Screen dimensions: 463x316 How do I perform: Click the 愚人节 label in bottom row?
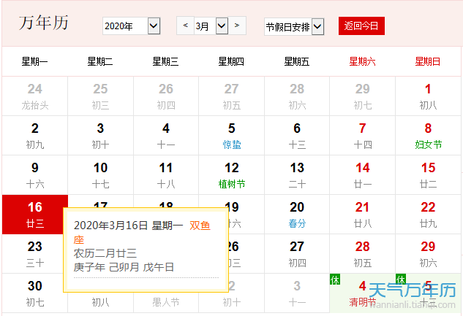click(166, 302)
